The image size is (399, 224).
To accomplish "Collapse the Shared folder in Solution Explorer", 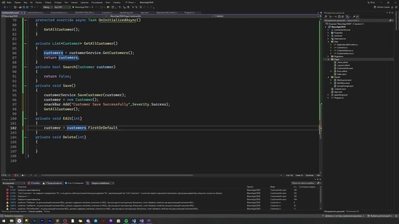I will coord(329,77).
